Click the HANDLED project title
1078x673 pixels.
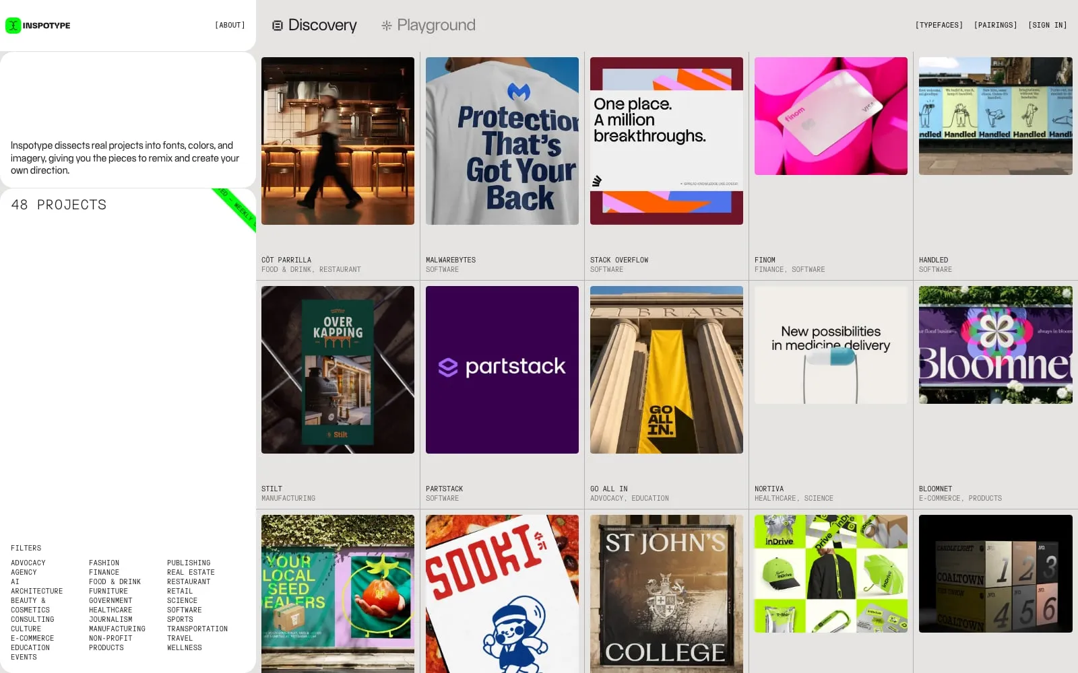(x=933, y=260)
